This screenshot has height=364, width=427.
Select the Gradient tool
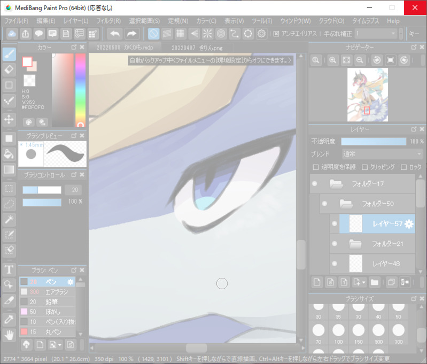[x=9, y=169]
